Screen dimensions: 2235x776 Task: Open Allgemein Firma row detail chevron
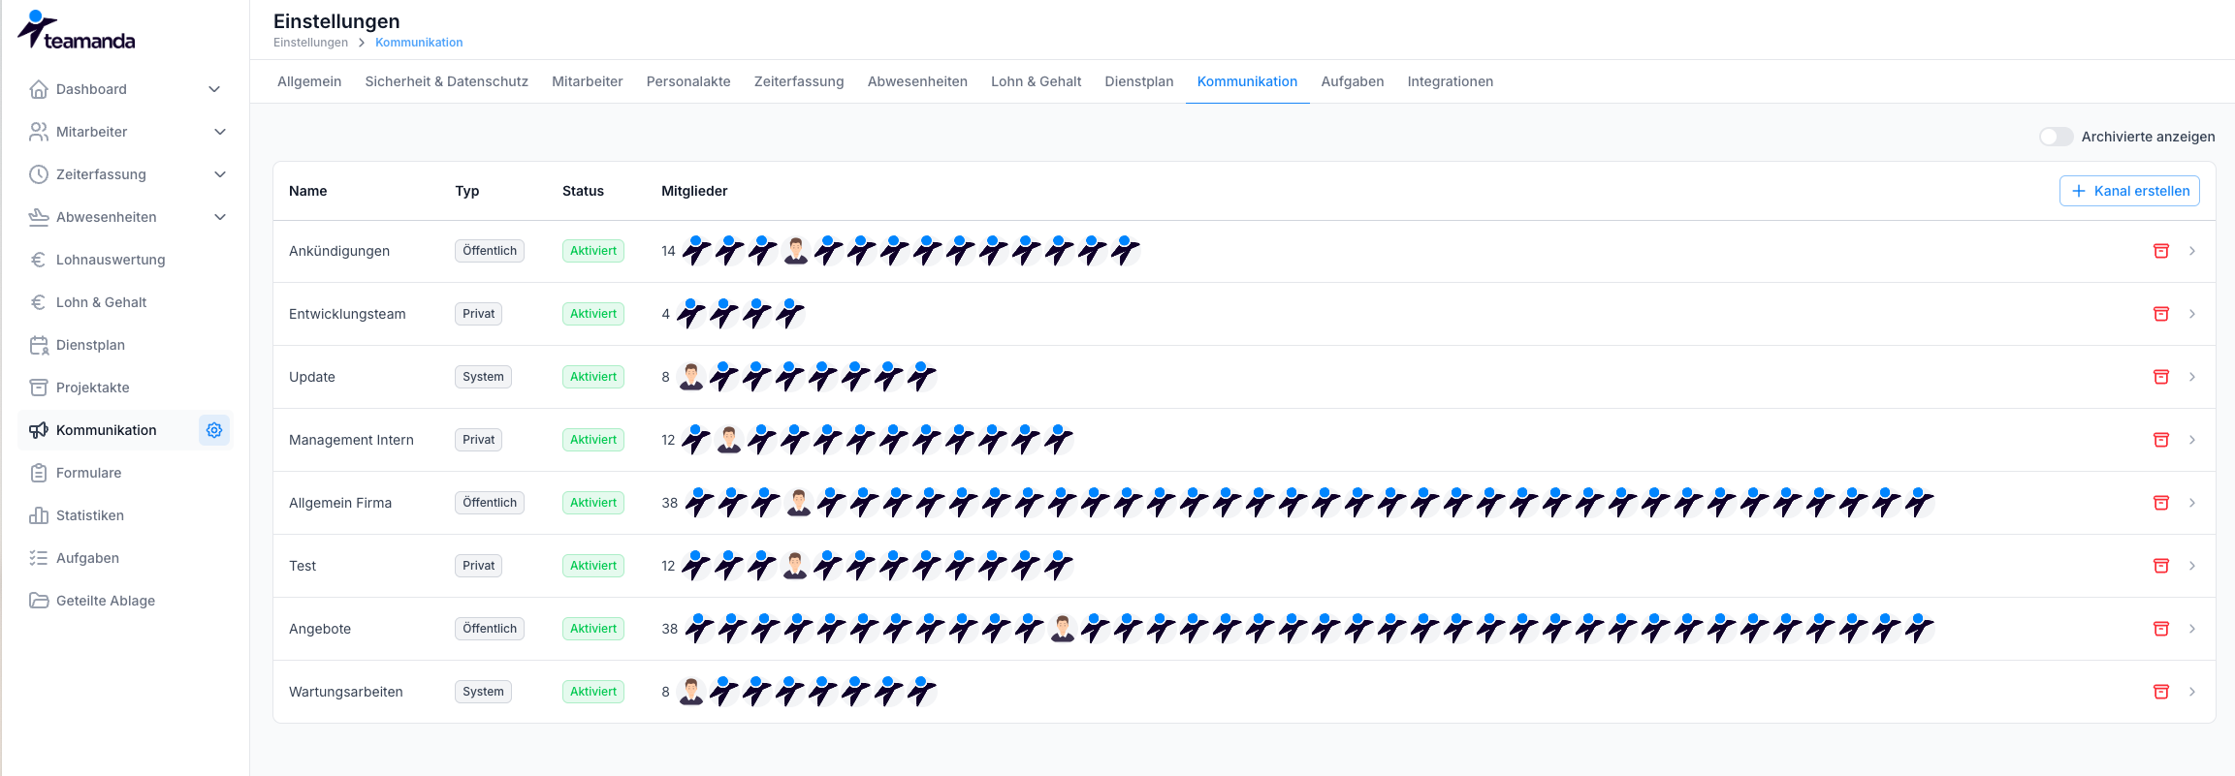(x=2192, y=503)
